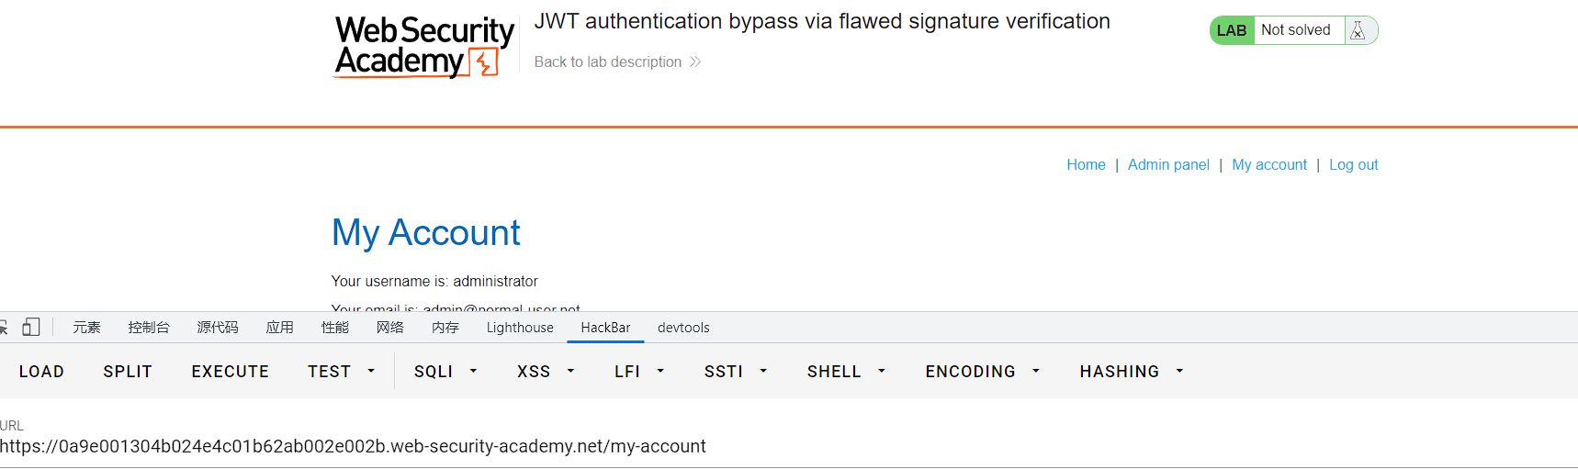Switch to the Lighthouse devtools tab
This screenshot has width=1578, height=469.
click(520, 328)
